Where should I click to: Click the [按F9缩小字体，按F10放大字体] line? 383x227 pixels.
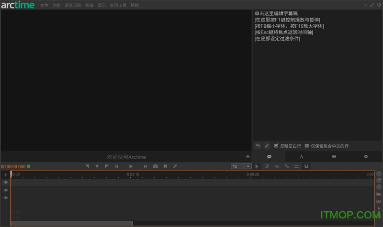point(289,26)
